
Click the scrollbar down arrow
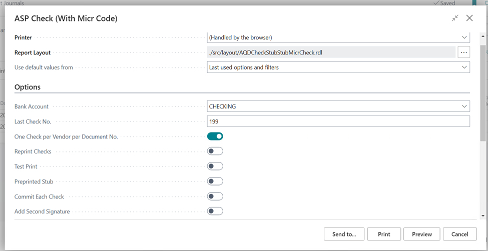coord(483,216)
